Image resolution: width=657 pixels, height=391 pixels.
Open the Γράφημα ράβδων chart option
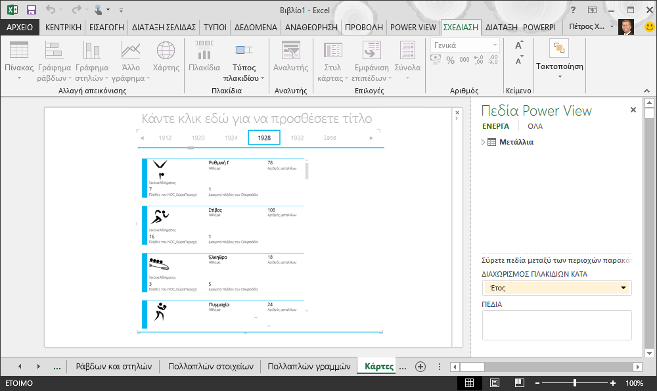tap(54, 60)
